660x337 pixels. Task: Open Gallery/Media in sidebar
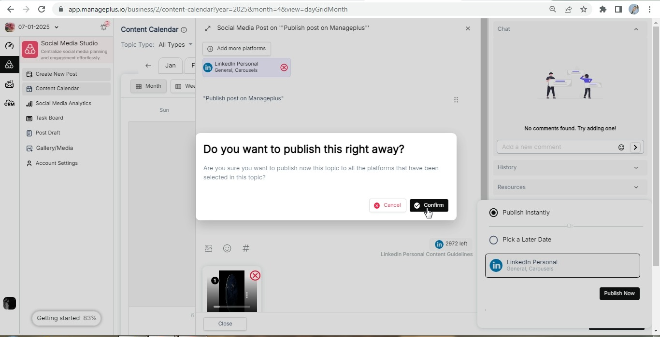[x=67, y=148]
